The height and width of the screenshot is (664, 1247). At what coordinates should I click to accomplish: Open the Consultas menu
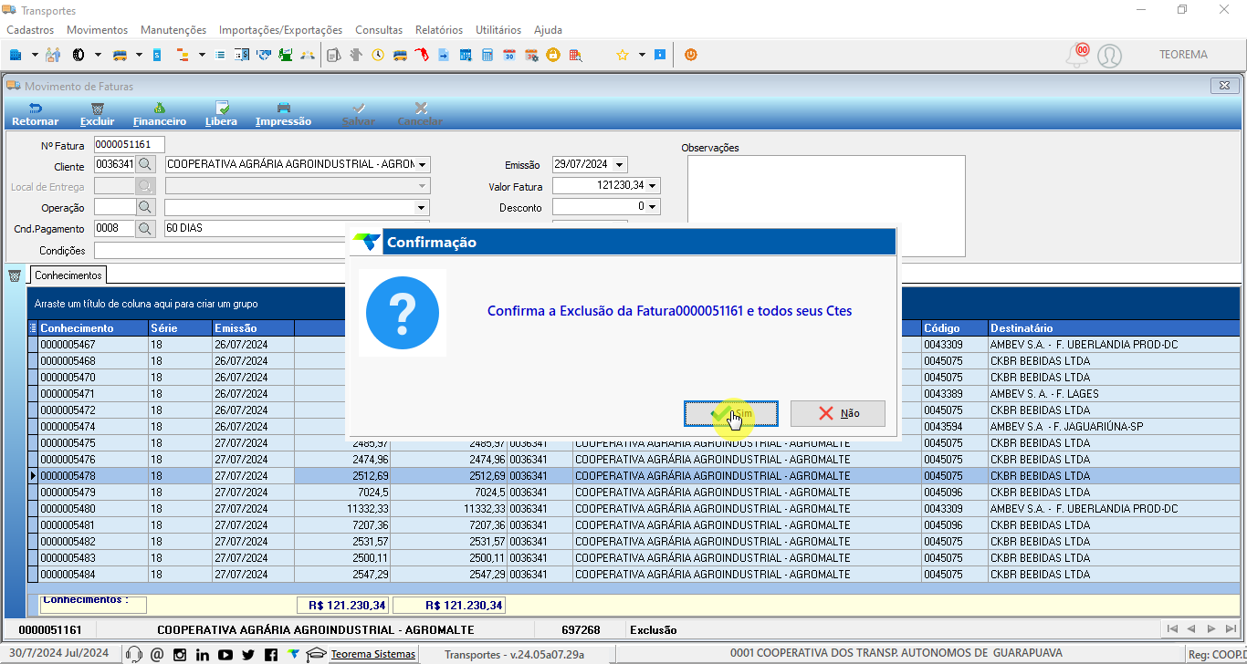point(379,30)
